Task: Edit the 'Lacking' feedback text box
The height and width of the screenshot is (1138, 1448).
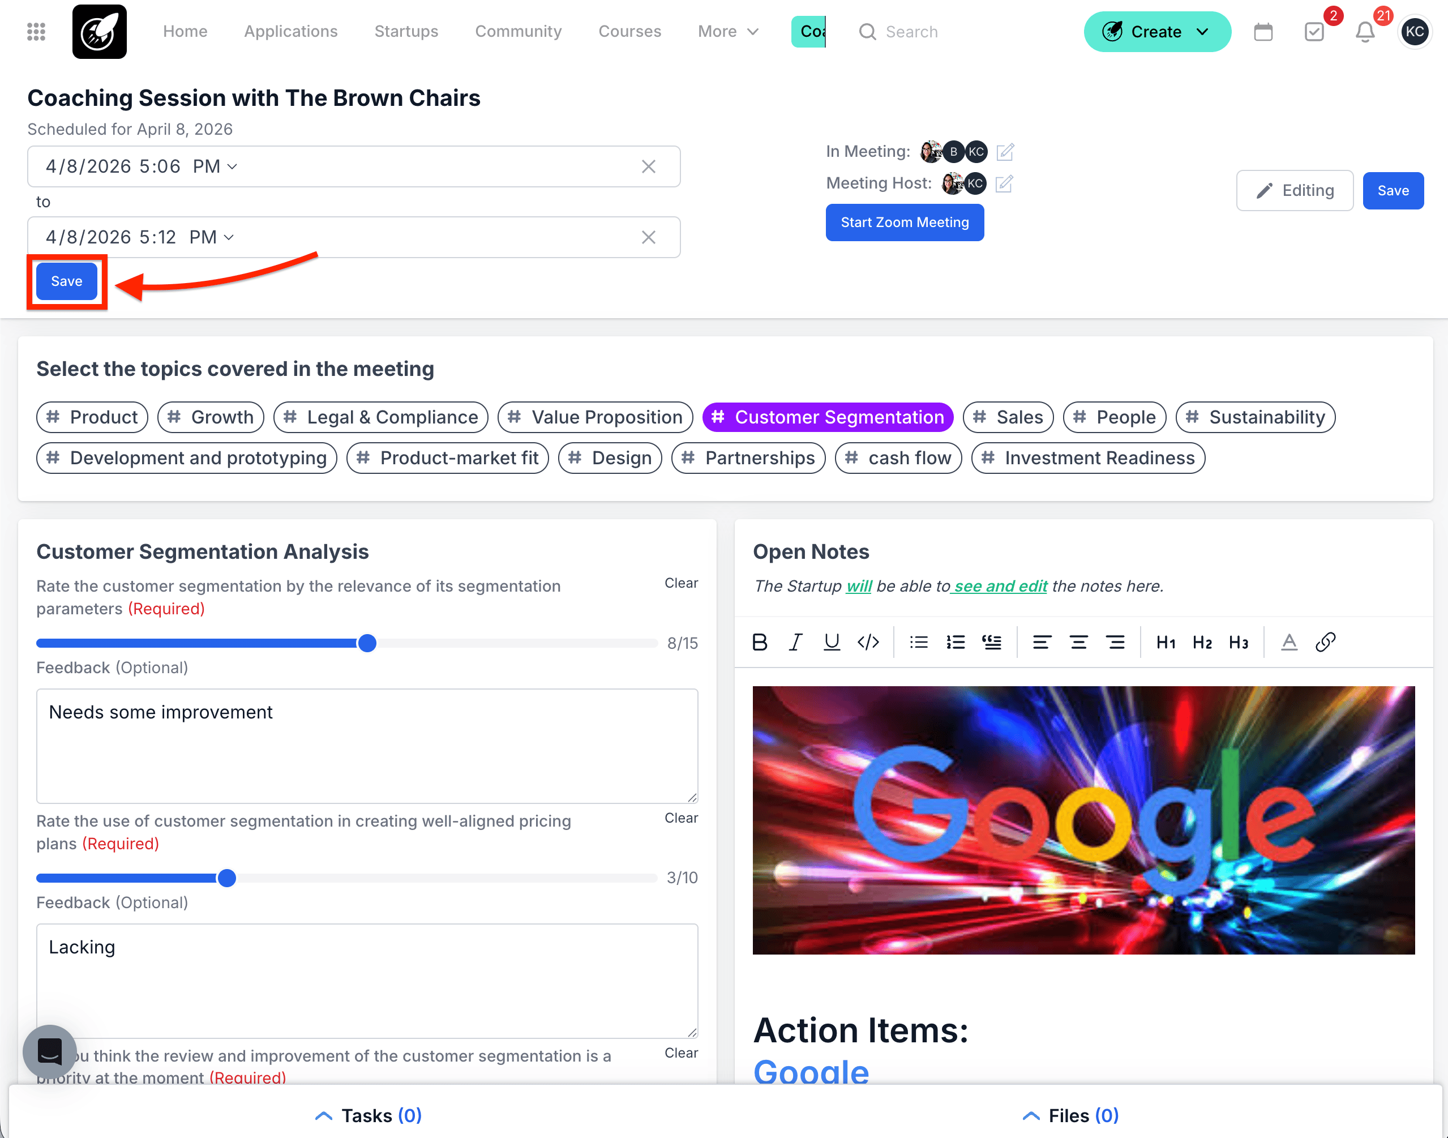Action: (x=367, y=981)
